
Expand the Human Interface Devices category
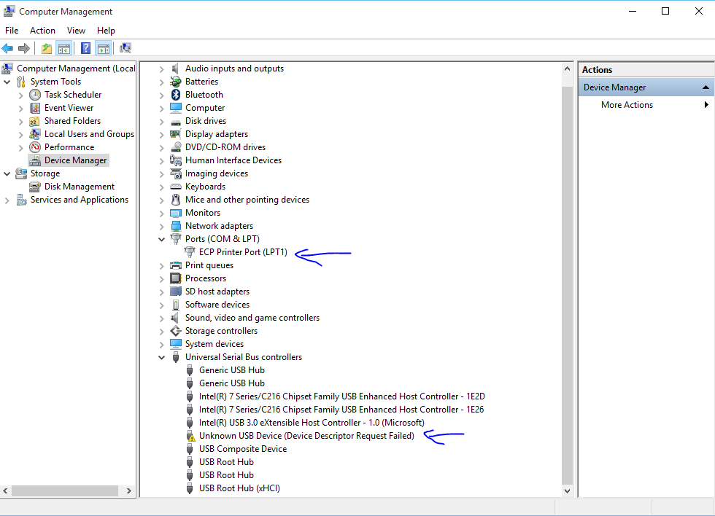pyautogui.click(x=161, y=161)
